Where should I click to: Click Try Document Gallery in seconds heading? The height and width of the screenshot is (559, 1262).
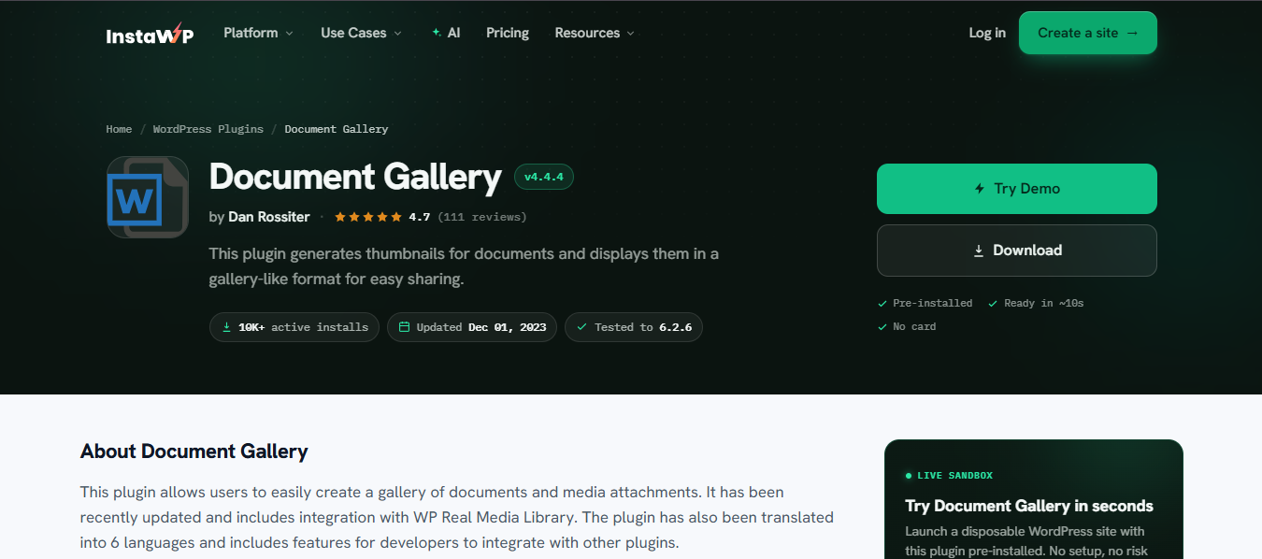point(1029,506)
